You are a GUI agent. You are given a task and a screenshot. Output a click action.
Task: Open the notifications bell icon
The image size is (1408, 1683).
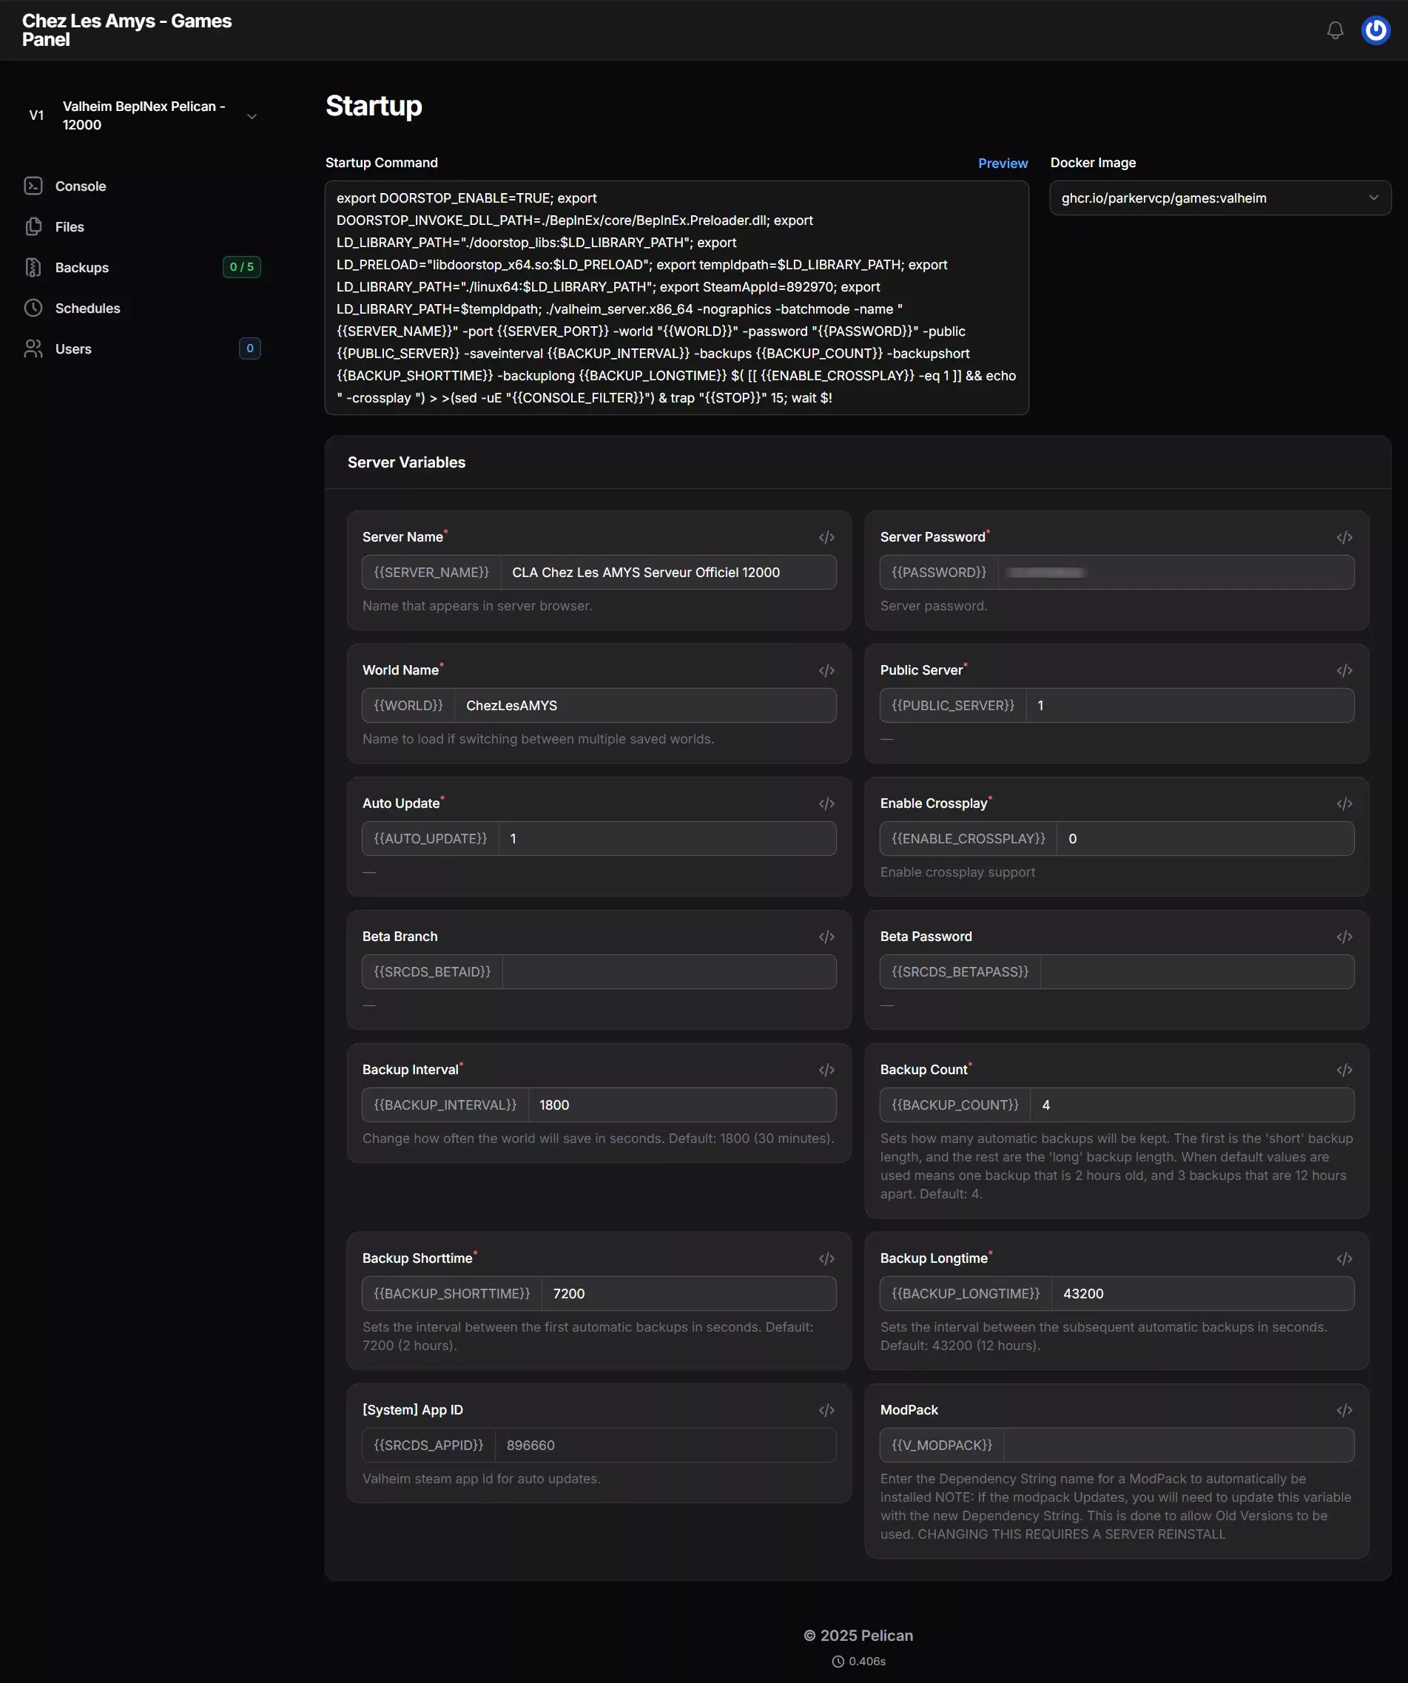[1334, 30]
